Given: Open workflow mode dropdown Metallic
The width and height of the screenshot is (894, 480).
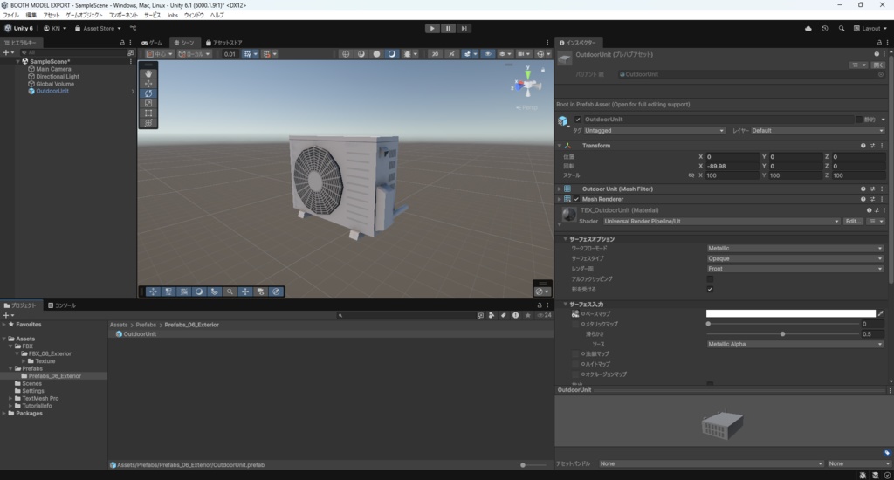Looking at the screenshot, I should 794,249.
